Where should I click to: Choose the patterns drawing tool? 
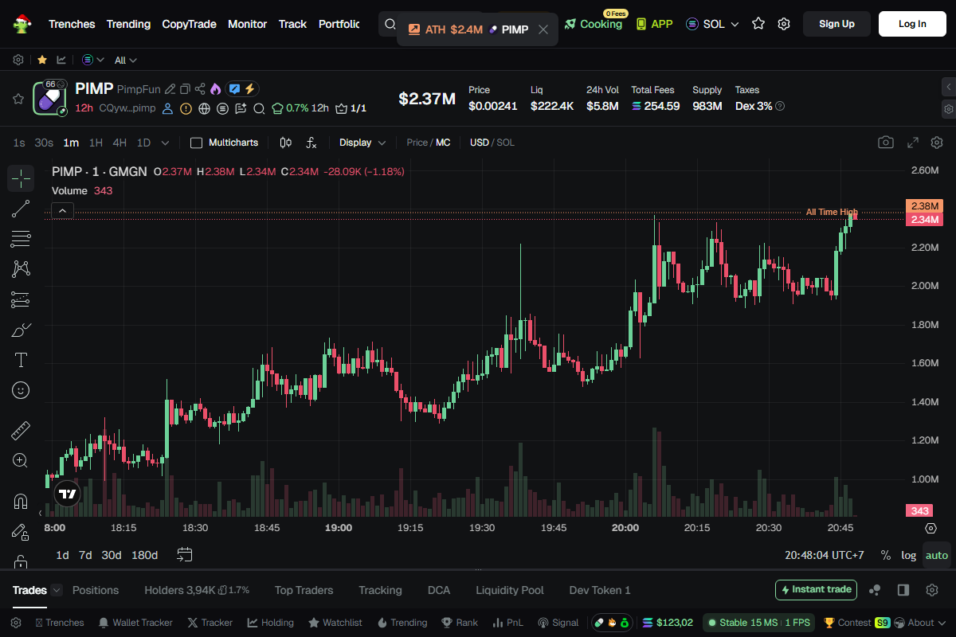pos(21,269)
